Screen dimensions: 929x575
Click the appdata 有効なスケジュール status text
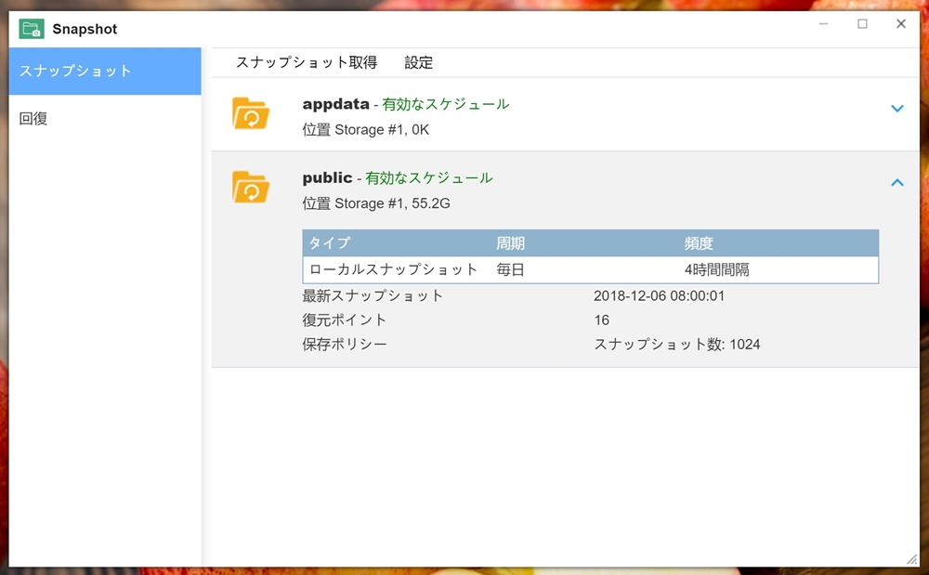point(445,105)
